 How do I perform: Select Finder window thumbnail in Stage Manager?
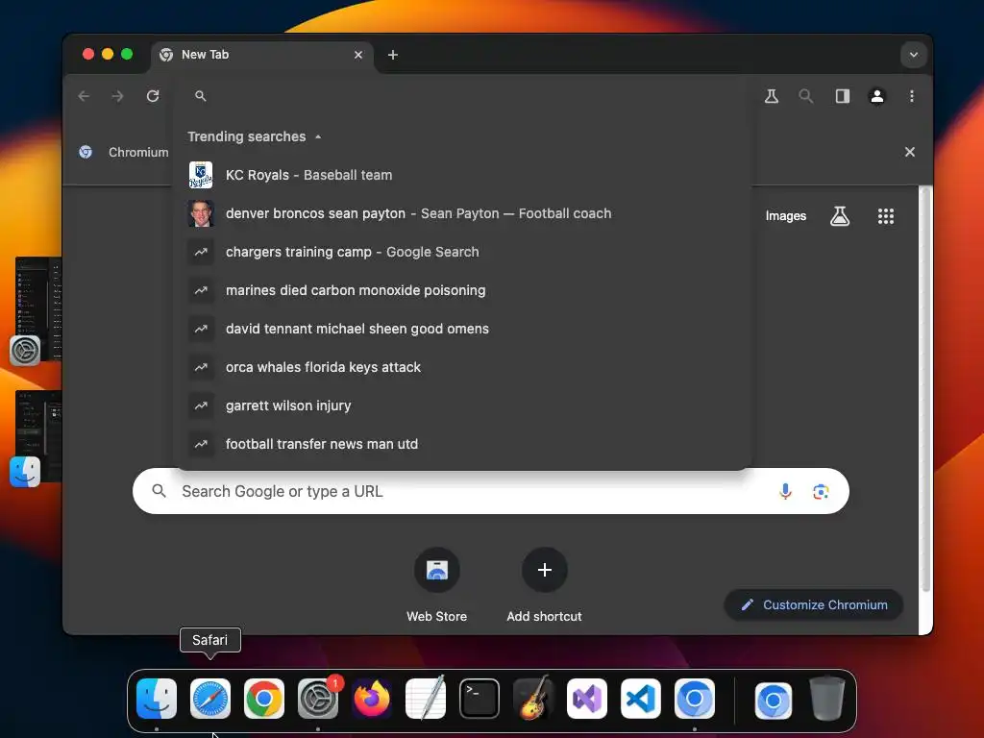coord(37,436)
